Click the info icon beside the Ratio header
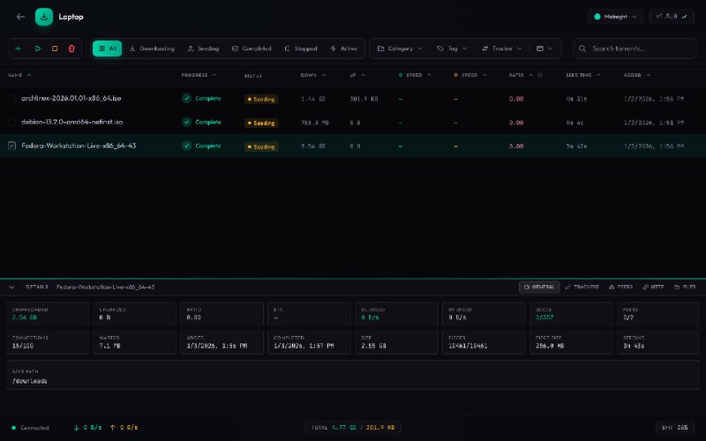 click(540, 75)
